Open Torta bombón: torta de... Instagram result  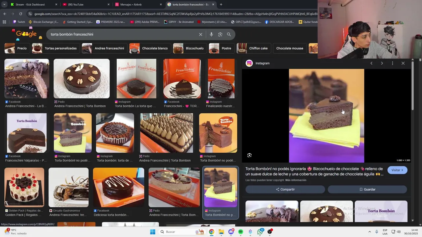(115, 133)
